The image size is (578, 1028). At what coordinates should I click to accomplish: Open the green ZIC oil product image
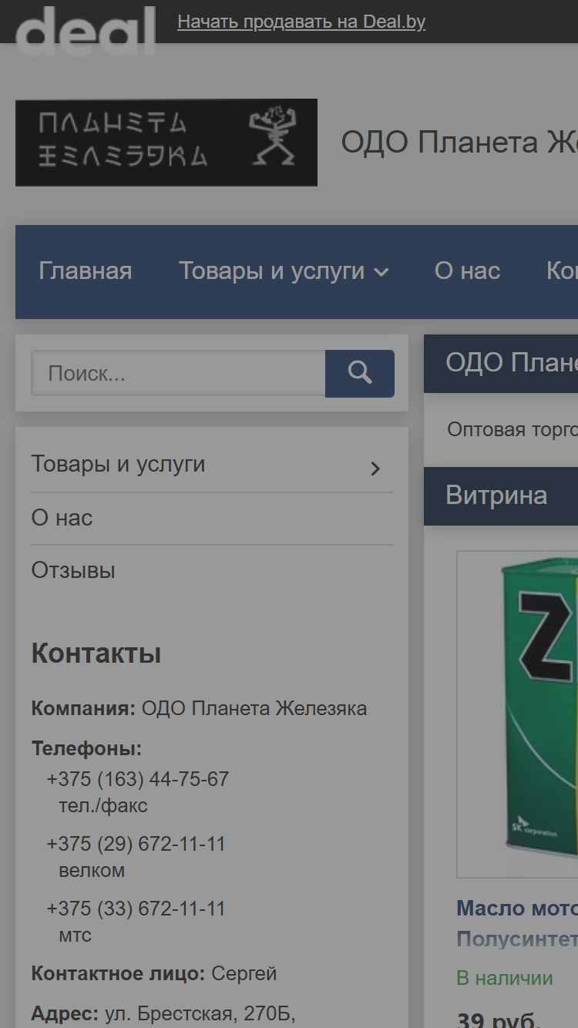517,714
